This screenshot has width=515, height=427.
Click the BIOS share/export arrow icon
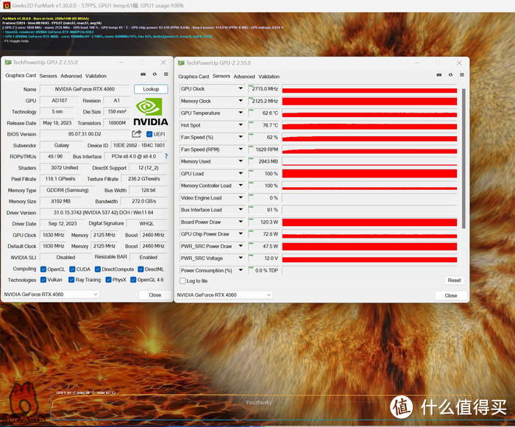click(137, 133)
